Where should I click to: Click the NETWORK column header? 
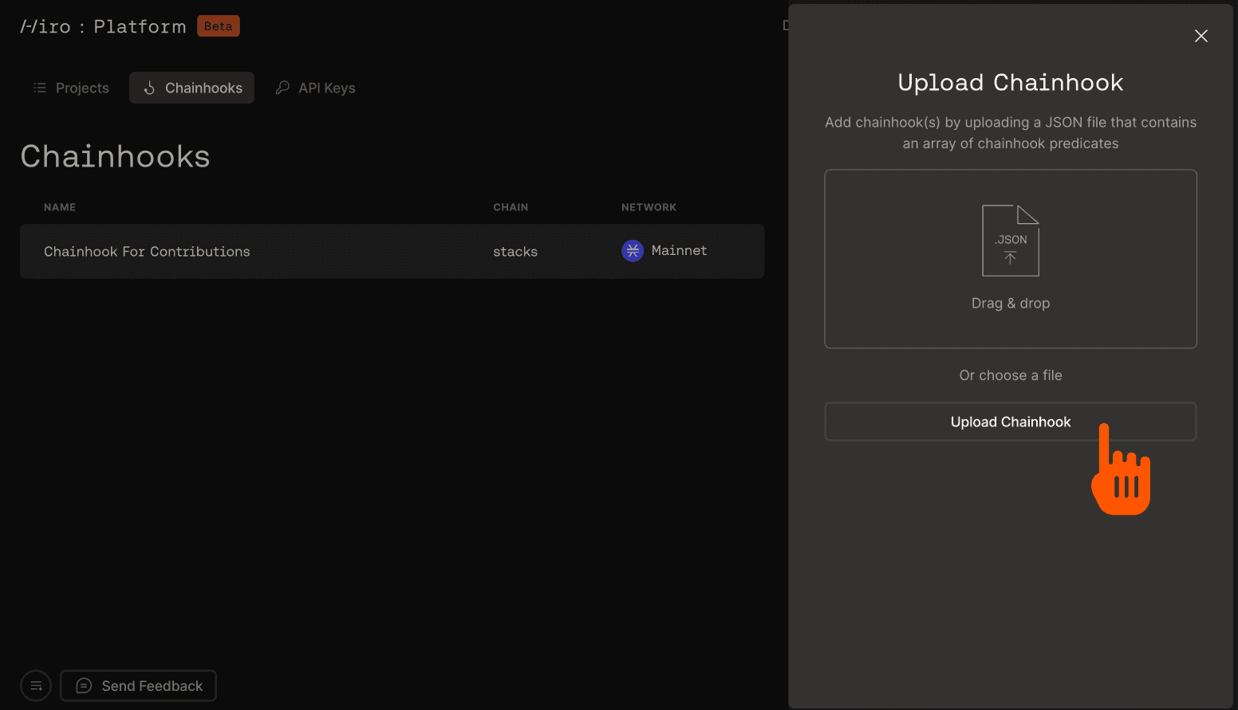pos(649,207)
